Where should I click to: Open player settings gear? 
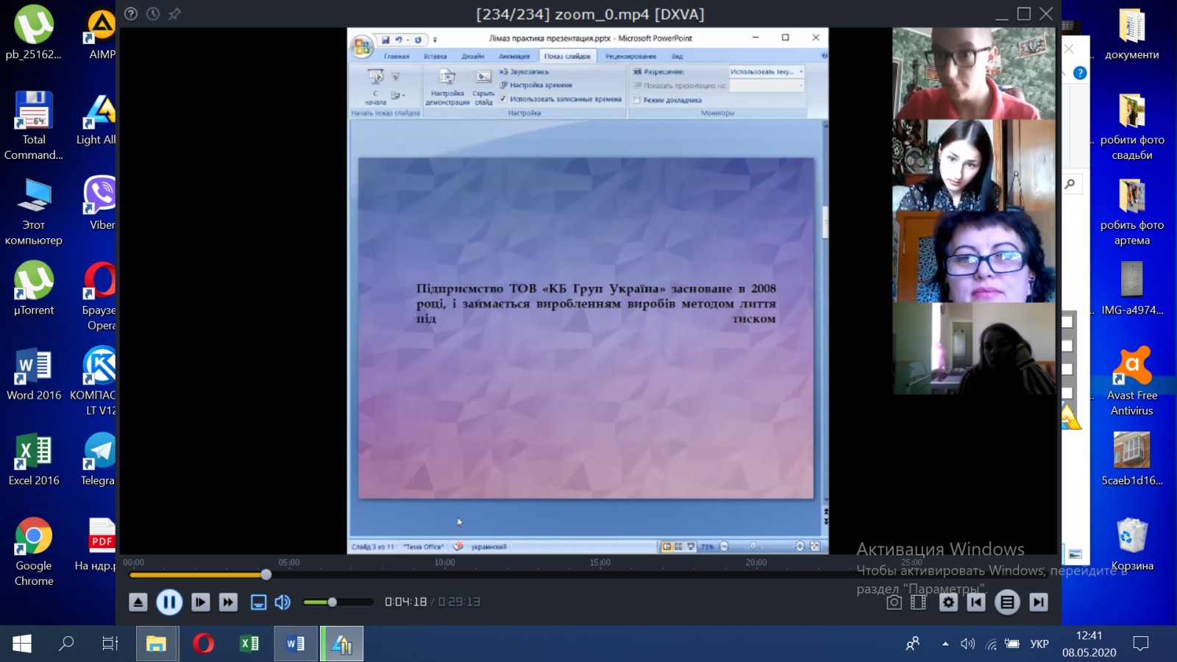(x=948, y=602)
